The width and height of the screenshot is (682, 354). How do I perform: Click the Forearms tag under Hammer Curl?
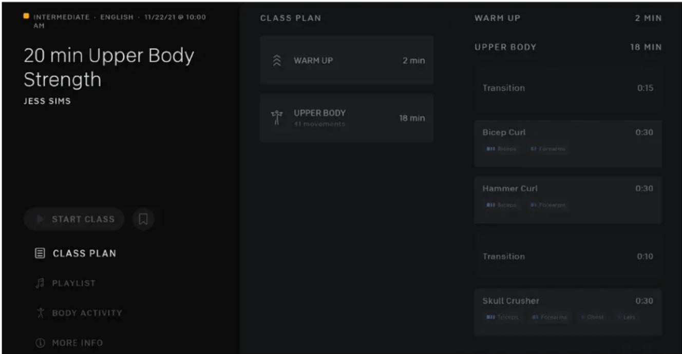548,205
